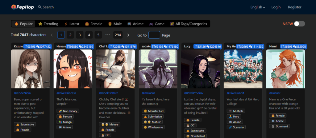
Task: Go to page 4
Action: tap(89, 35)
